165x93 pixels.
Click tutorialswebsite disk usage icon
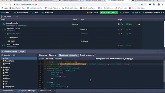(x=119, y=24)
